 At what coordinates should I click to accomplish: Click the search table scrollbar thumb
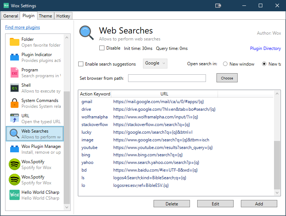(277, 165)
